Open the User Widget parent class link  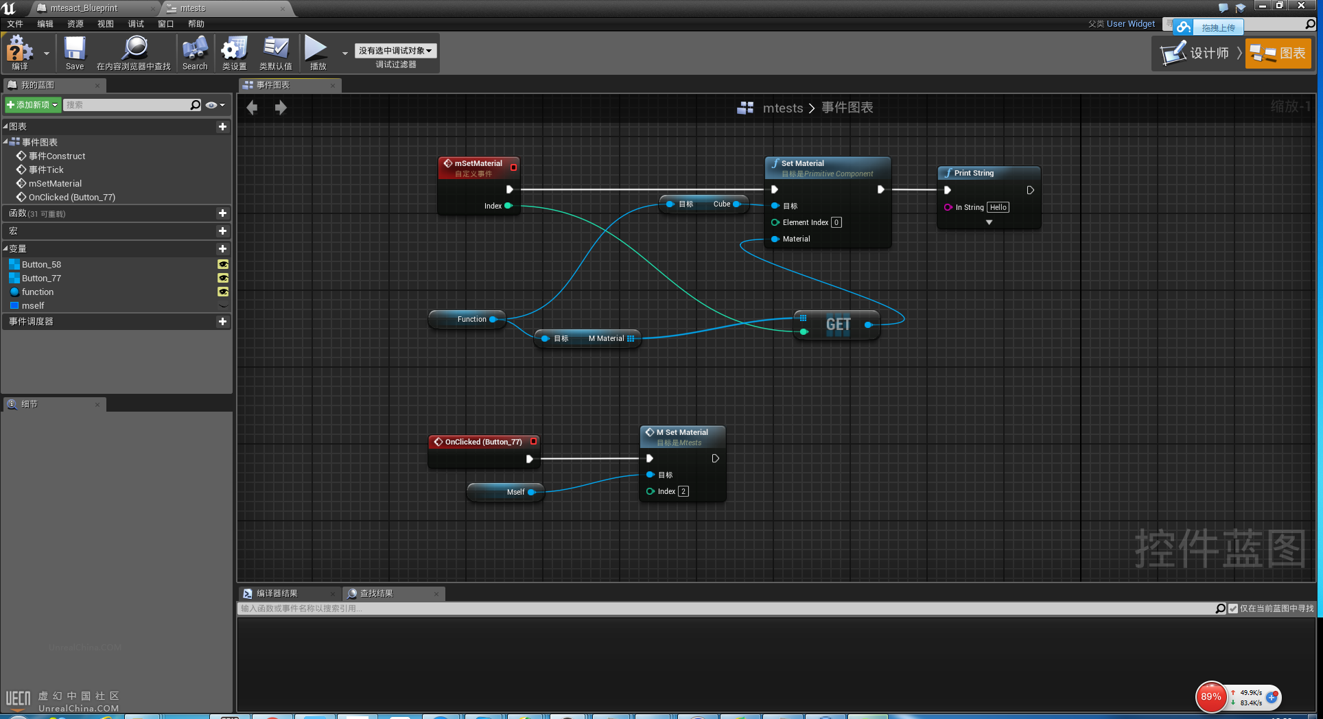1130,24
